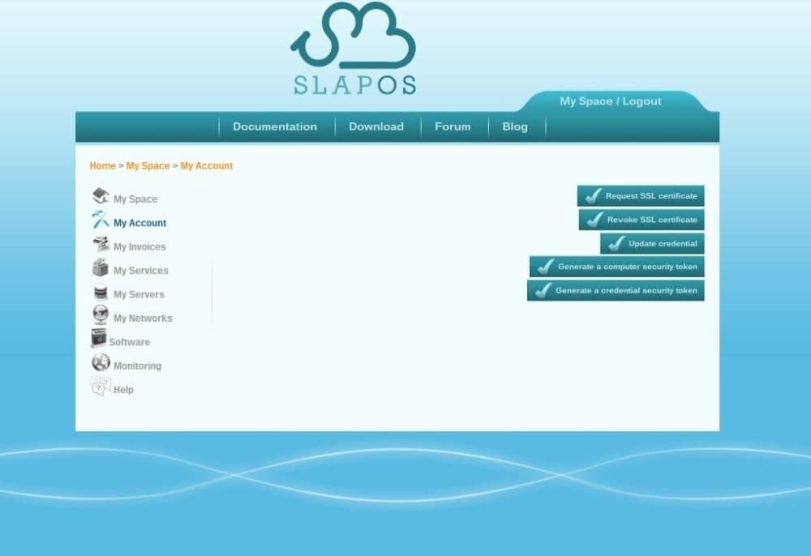
Task: Open Software sidebar link
Action: pyautogui.click(x=129, y=342)
